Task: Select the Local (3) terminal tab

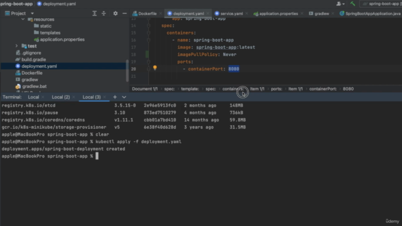Action: [x=92, y=97]
